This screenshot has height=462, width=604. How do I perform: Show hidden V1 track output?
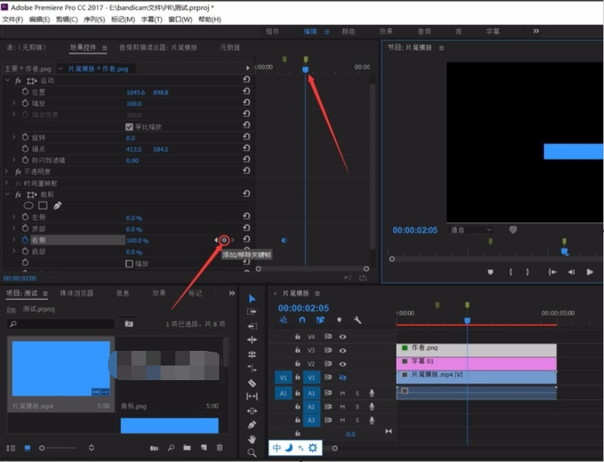pos(342,377)
